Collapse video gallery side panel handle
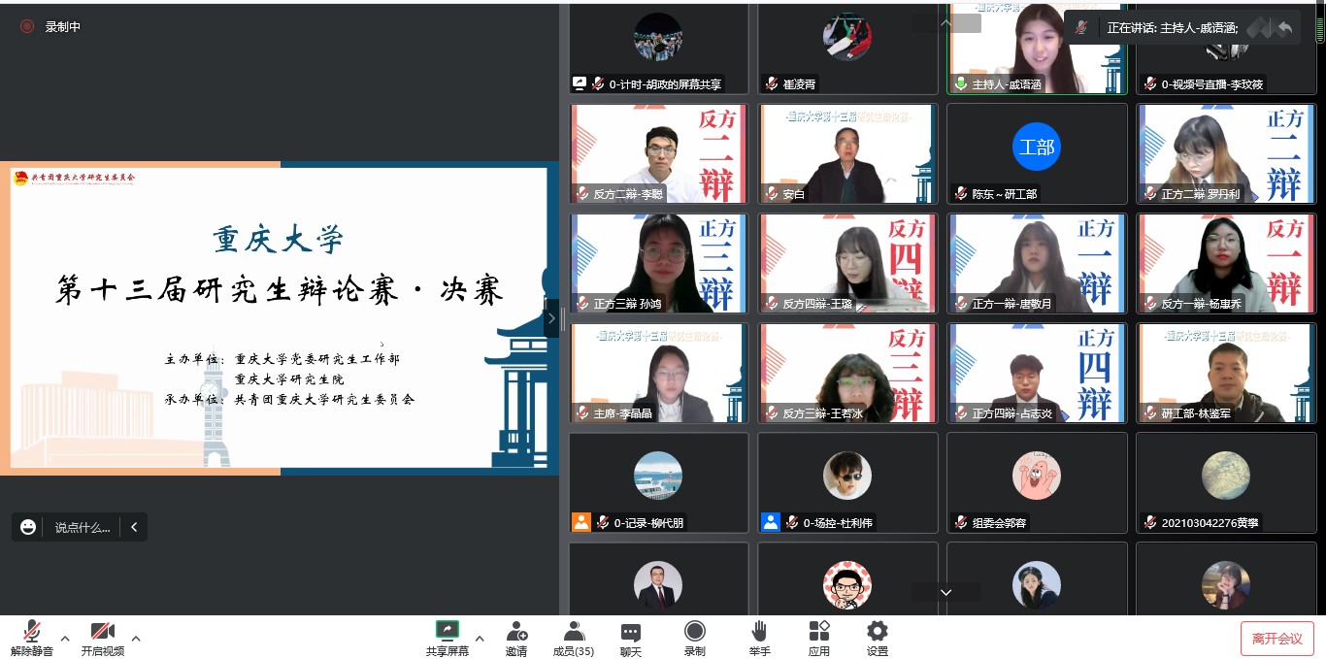This screenshot has width=1326, height=659. pos(551,317)
